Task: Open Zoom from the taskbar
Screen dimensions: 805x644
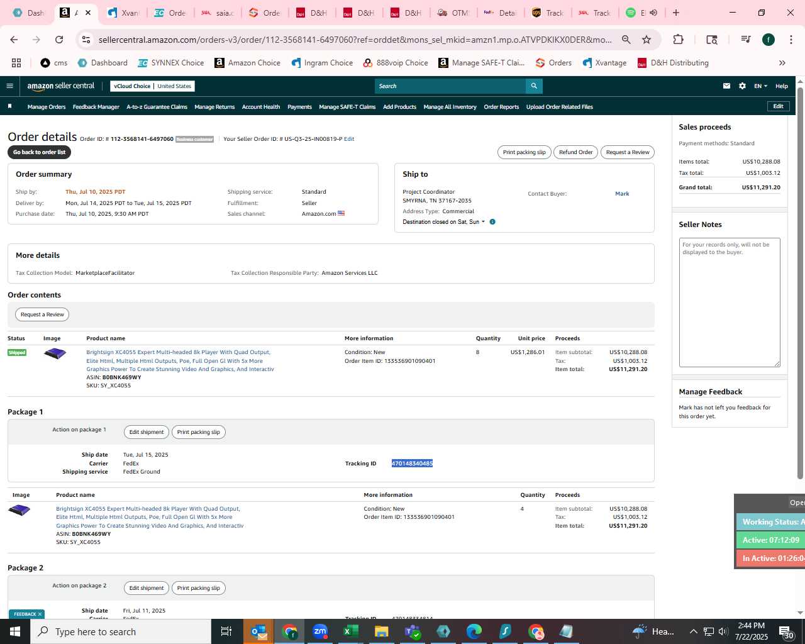Action: point(320,631)
